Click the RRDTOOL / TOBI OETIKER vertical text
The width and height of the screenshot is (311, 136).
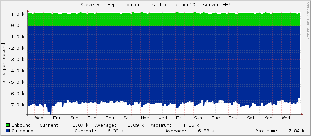(x=308, y=20)
